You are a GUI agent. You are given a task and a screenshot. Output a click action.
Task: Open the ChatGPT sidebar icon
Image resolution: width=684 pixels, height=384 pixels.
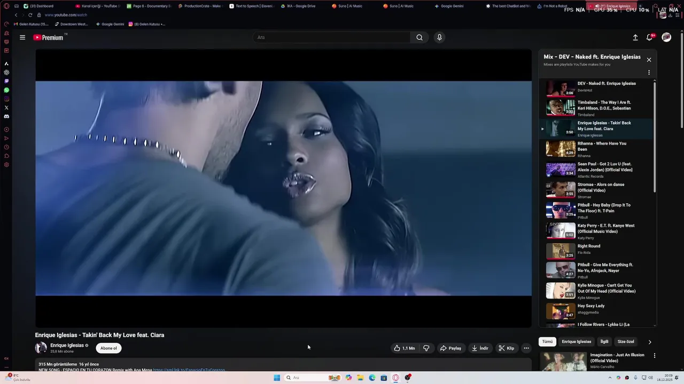point(6,73)
